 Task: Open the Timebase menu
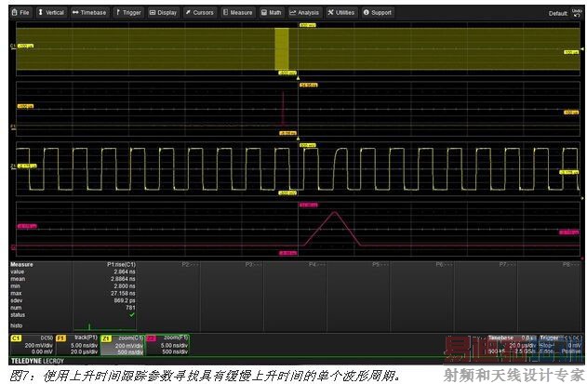click(x=89, y=12)
